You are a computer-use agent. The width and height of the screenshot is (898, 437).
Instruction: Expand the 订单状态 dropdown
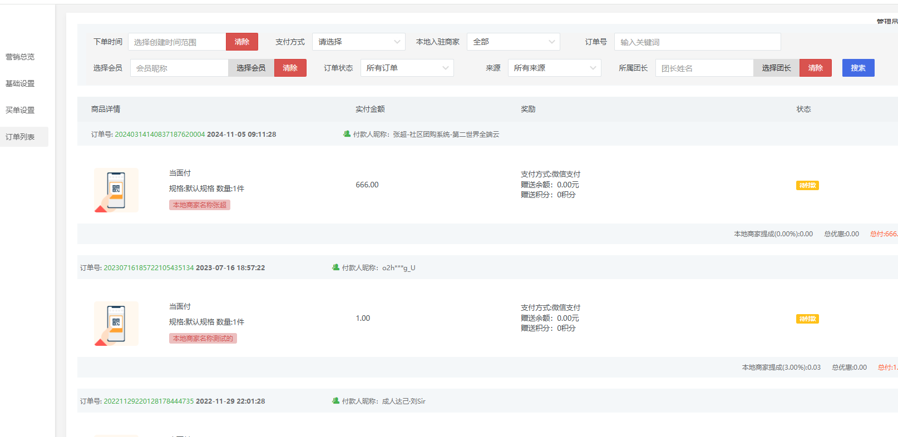[x=407, y=68]
